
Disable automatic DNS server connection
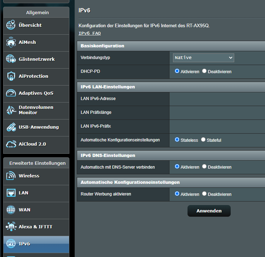tap(204, 166)
